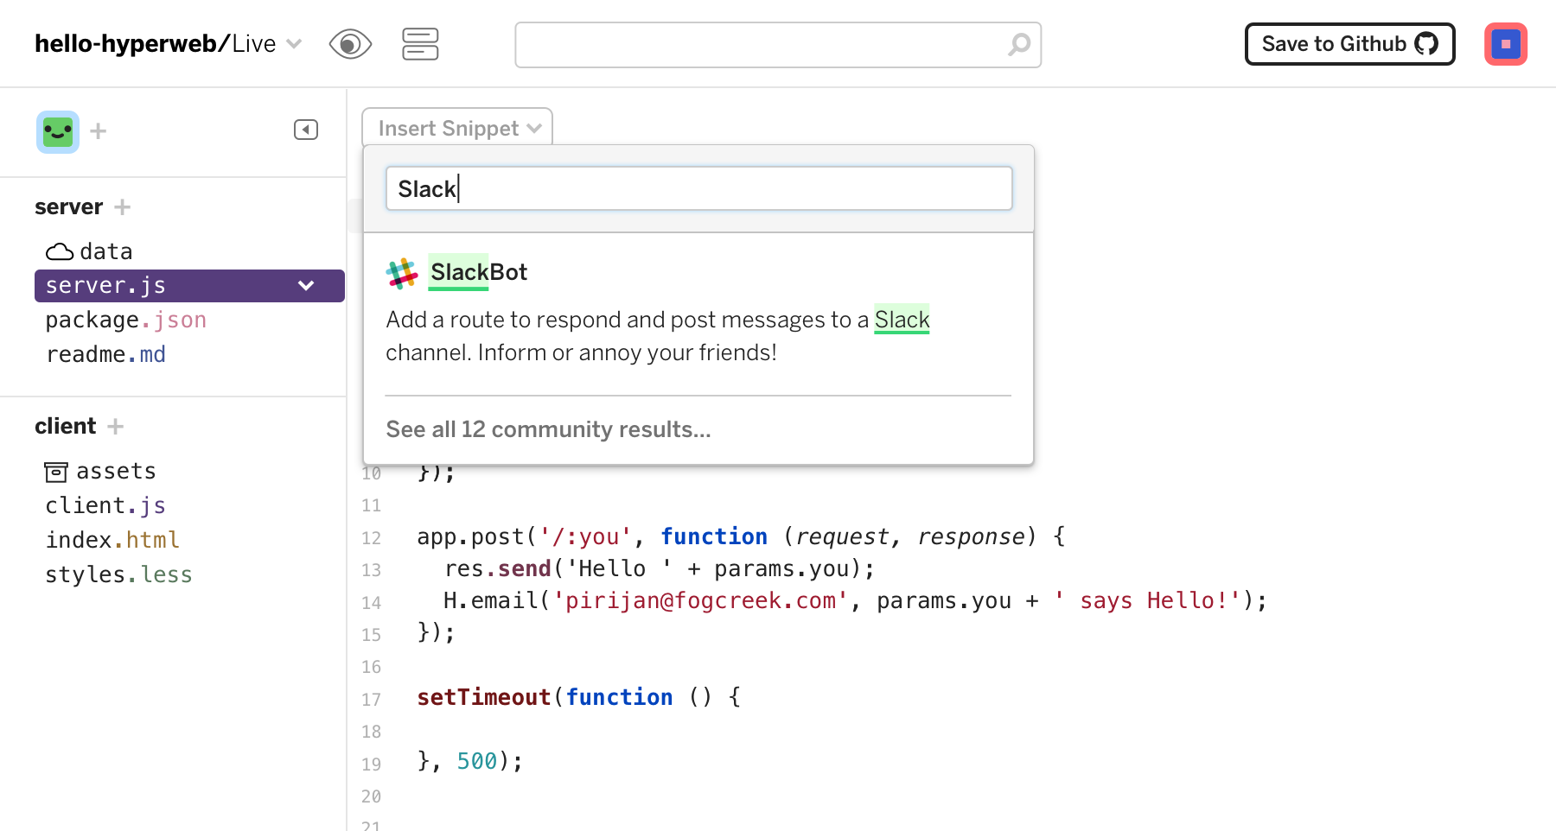Open the server logs panel icon
This screenshot has height=831, width=1556.
point(420,44)
